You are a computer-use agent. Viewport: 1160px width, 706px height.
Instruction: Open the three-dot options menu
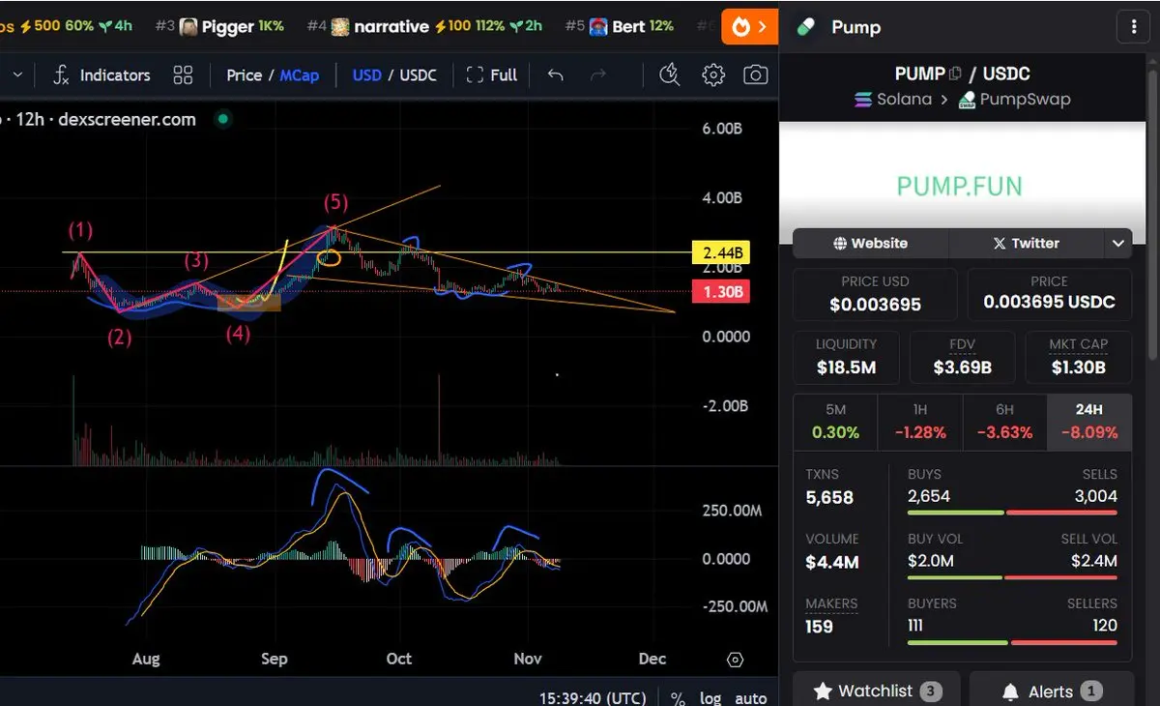[x=1133, y=26]
